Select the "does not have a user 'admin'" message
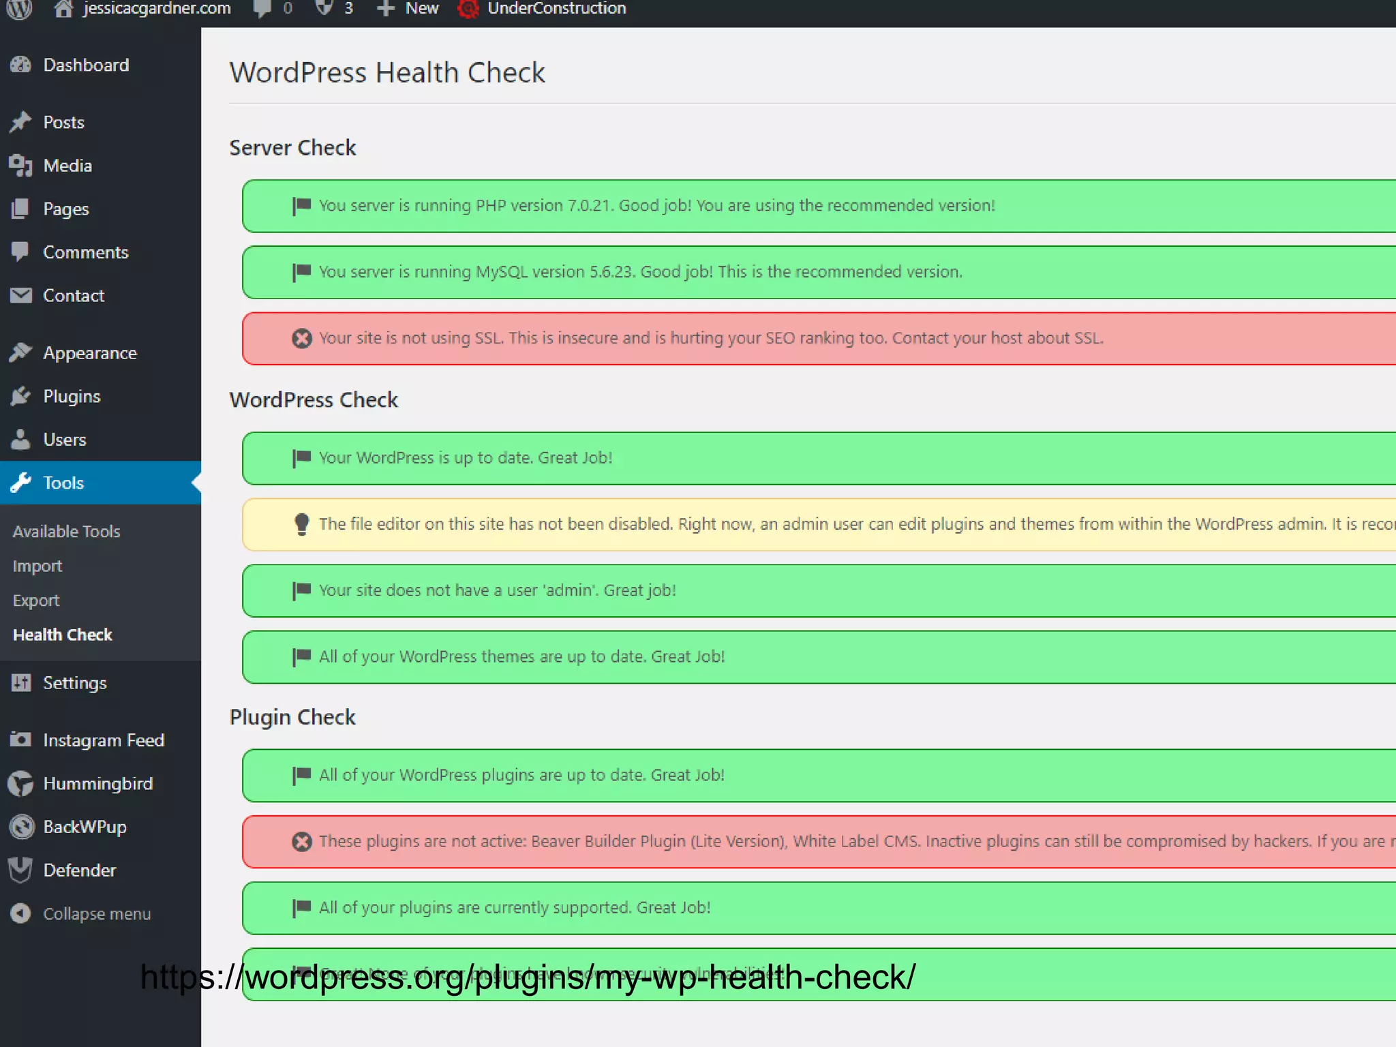The image size is (1396, 1047). click(x=498, y=590)
